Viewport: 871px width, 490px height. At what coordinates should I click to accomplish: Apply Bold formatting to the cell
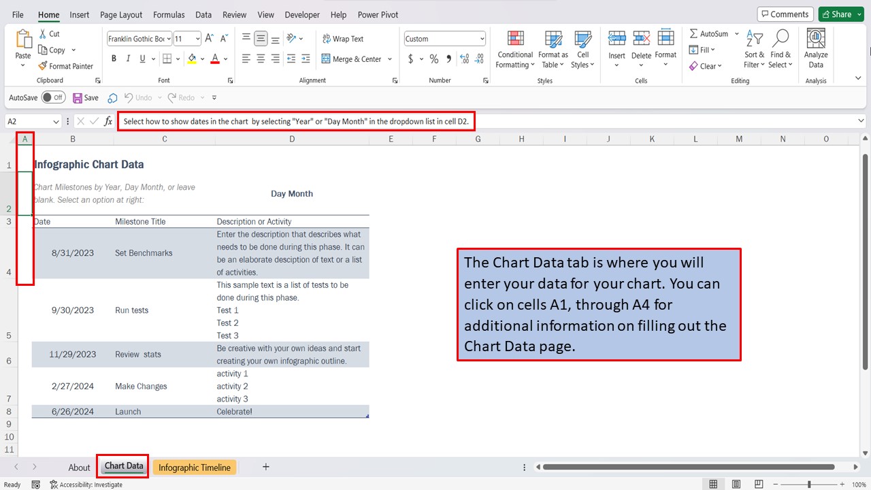(114, 59)
